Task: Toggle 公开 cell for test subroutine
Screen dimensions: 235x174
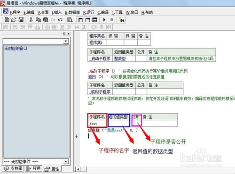Action: click(137, 124)
